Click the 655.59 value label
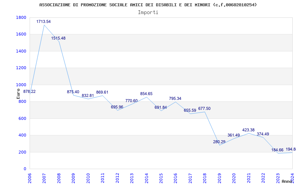 [190, 110]
